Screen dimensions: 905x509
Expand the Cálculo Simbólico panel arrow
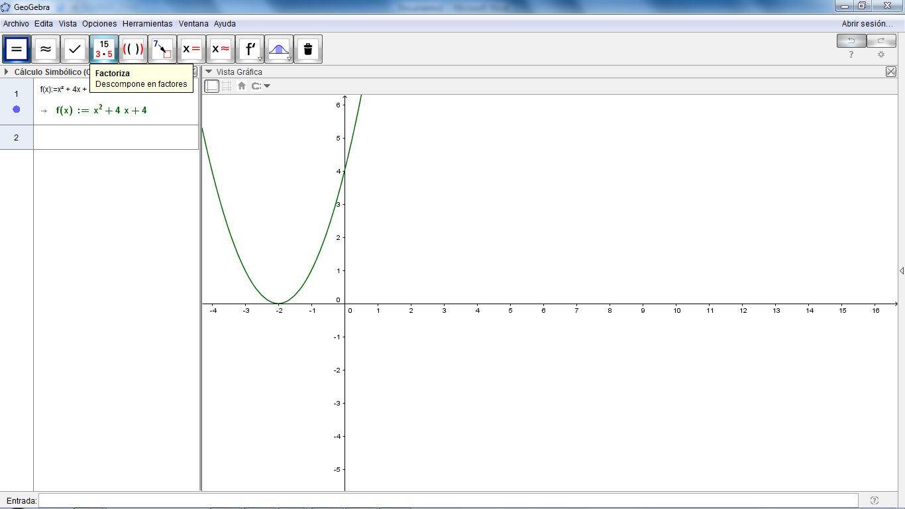tap(5, 72)
